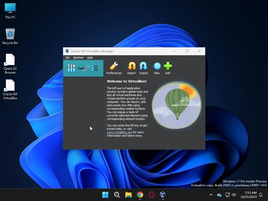Open the File menu
Image resolution: width=268 pixels, height=201 pixels.
click(x=68, y=58)
